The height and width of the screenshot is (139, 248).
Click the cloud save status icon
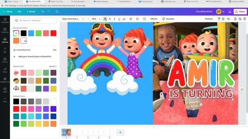coord(57,12)
